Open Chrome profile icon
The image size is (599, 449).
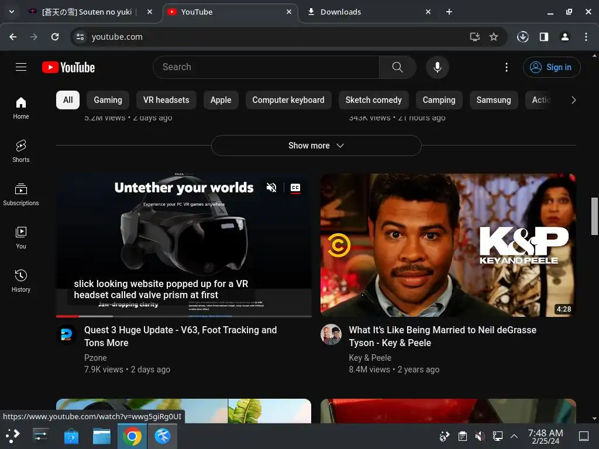pyautogui.click(x=565, y=37)
